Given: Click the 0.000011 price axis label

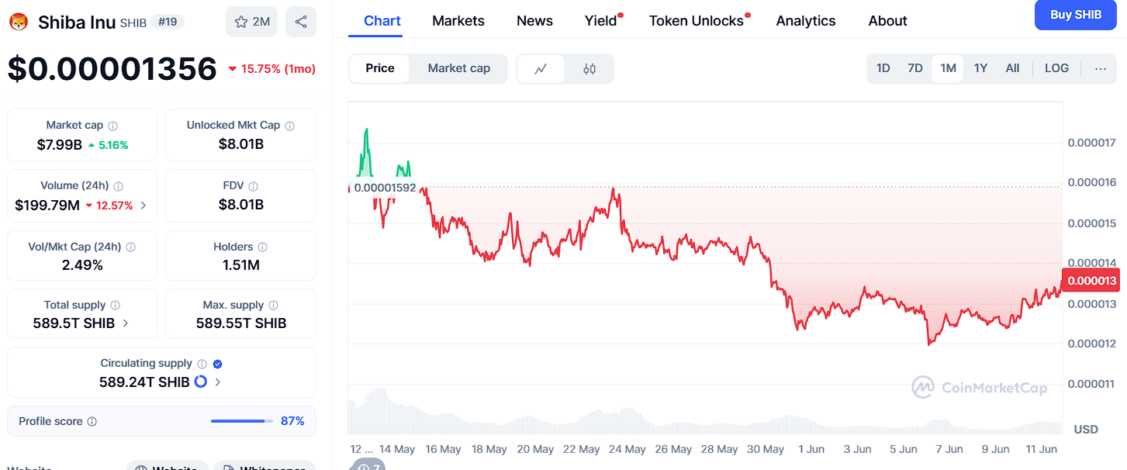Looking at the screenshot, I should [1092, 384].
